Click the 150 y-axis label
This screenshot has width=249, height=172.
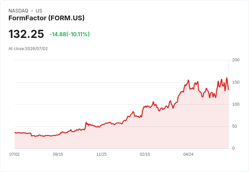click(236, 82)
